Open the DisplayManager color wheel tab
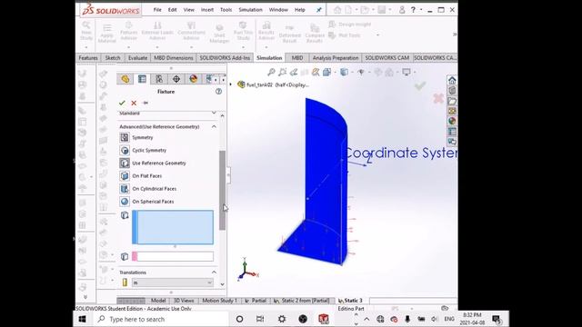The image size is (582, 327). point(194,79)
